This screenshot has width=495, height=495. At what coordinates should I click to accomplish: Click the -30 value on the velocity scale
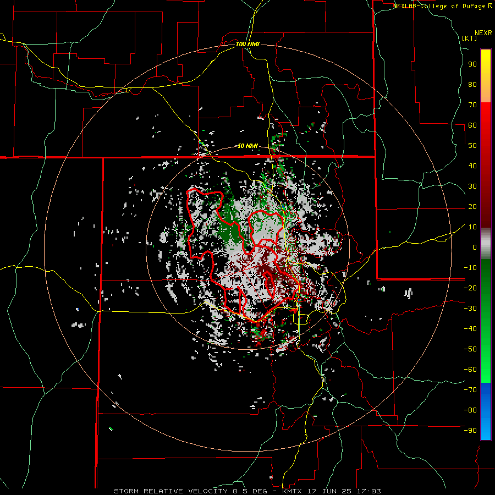470,309
